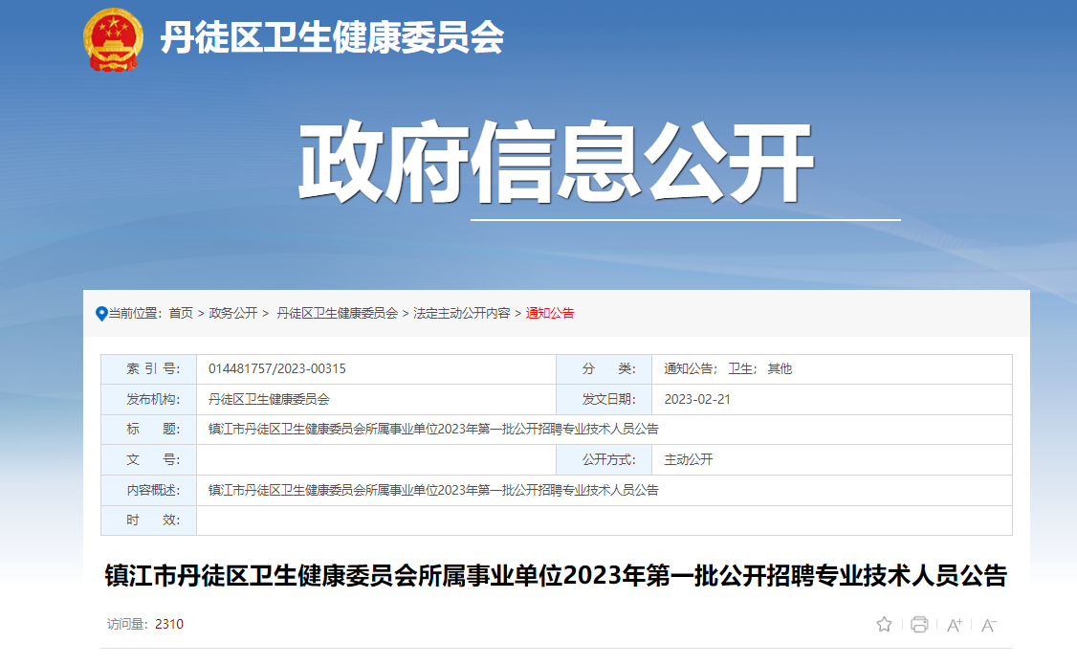1077x665 pixels.
Task: Click the title value in the 标题 row
Action: 433,430
